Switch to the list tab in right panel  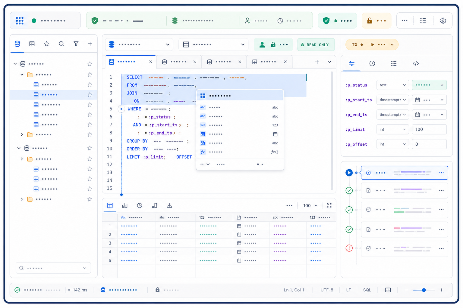click(x=394, y=63)
